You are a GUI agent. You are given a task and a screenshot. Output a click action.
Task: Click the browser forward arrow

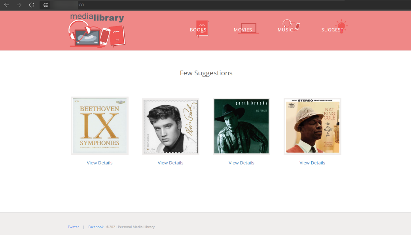point(19,5)
